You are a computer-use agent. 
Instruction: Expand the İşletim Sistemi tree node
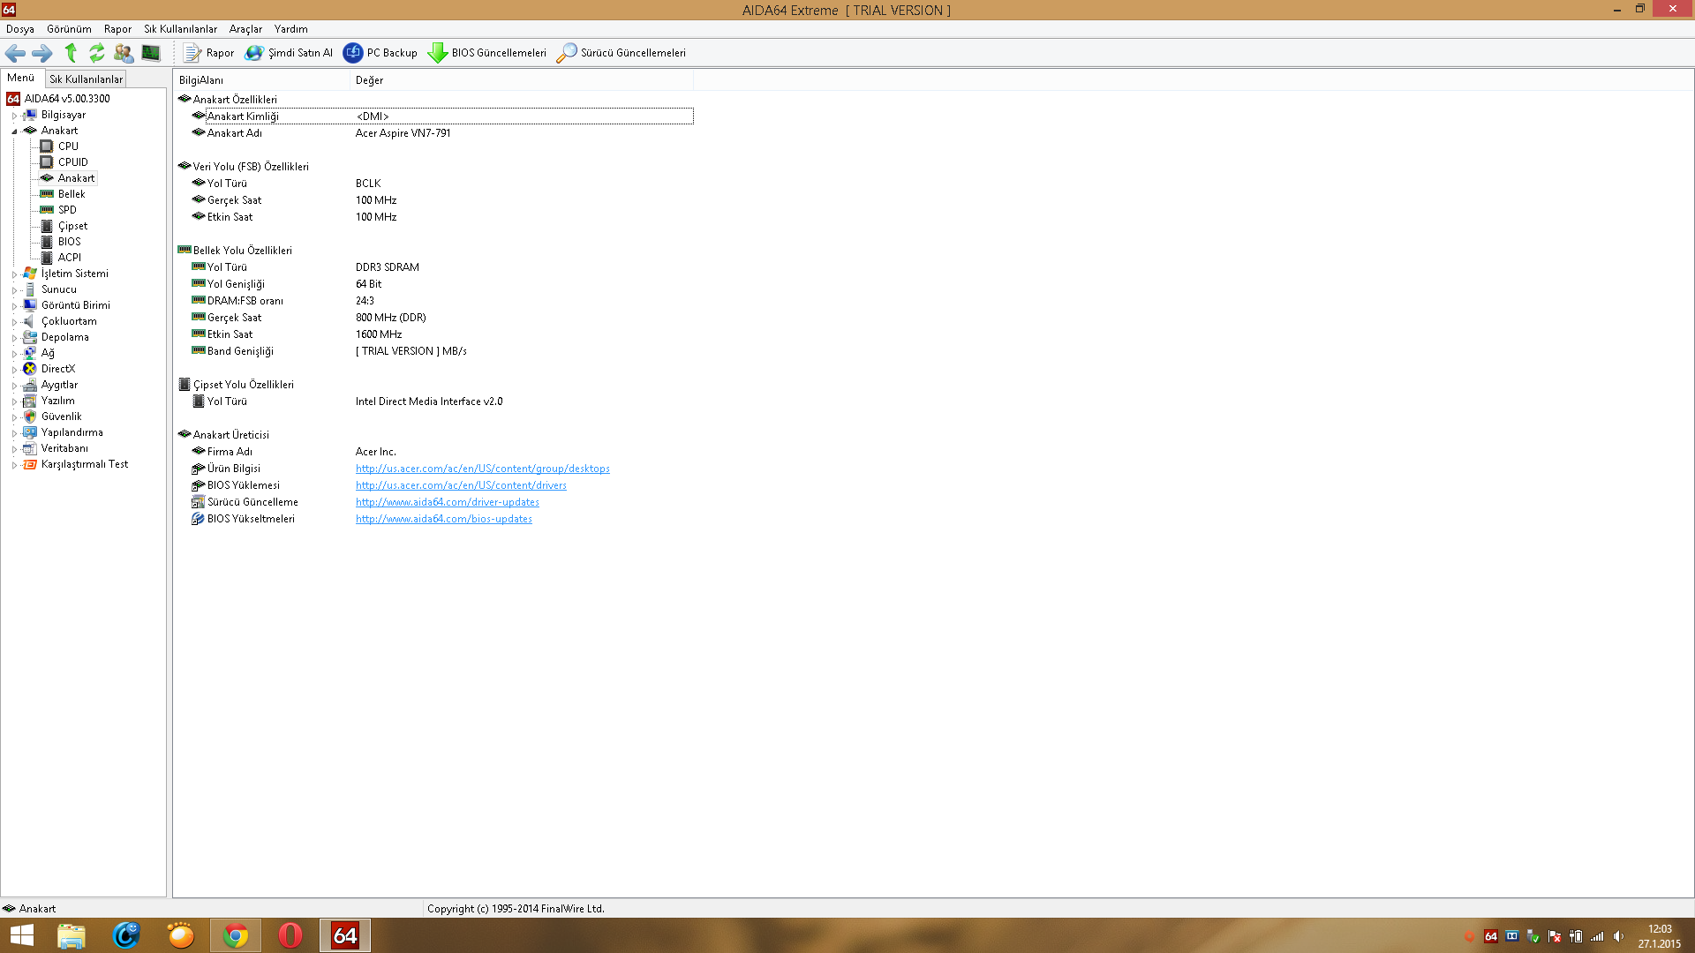(x=14, y=274)
